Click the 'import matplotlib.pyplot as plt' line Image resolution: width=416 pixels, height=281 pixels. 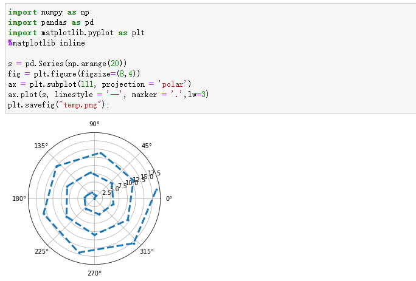[x=76, y=33]
